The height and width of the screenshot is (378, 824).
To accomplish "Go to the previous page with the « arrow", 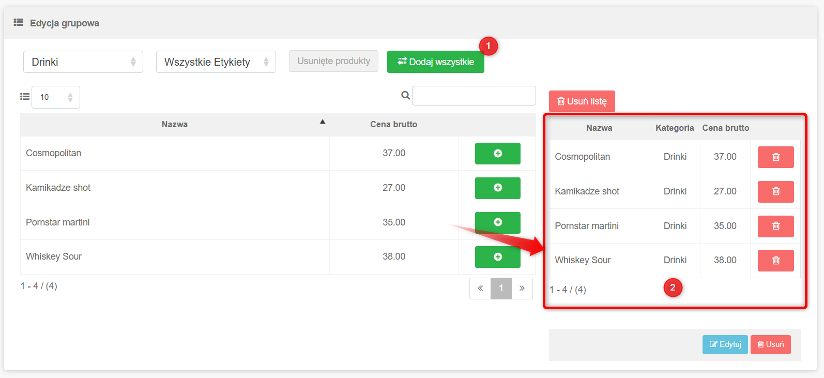I will tap(480, 289).
